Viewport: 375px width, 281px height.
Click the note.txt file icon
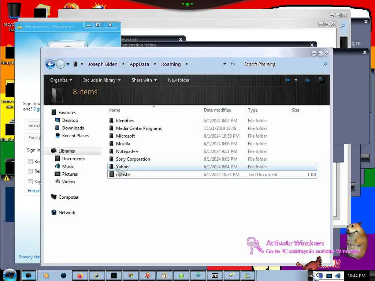[111, 175]
